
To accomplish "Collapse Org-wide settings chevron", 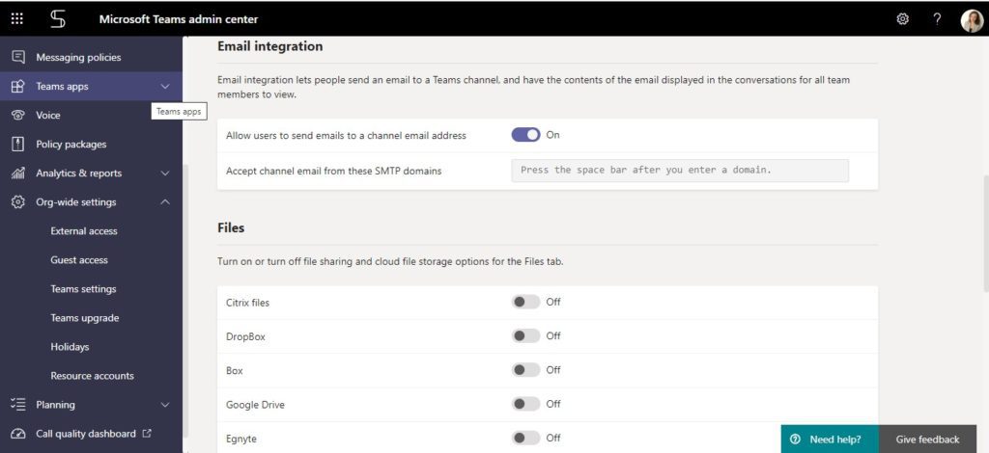I will [165, 202].
